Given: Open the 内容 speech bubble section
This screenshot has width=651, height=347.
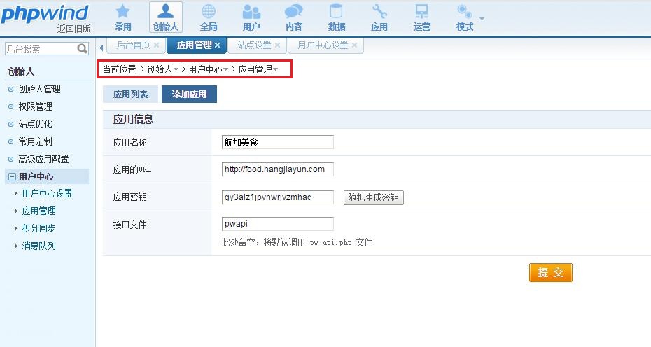Looking at the screenshot, I should pyautogui.click(x=294, y=18).
